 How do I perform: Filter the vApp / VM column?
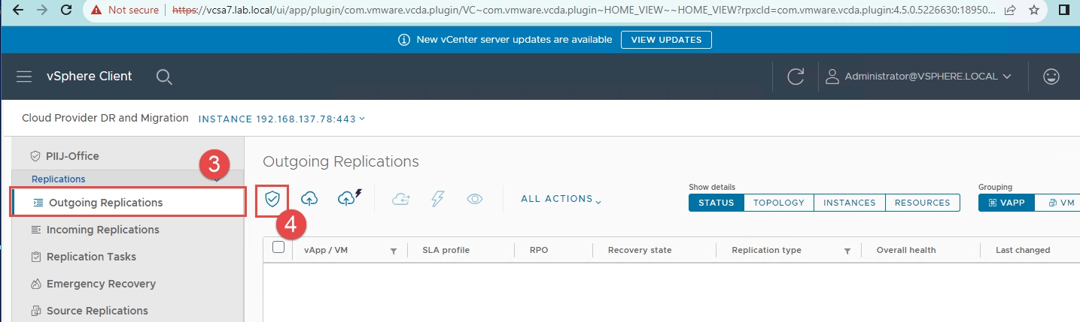click(x=393, y=251)
